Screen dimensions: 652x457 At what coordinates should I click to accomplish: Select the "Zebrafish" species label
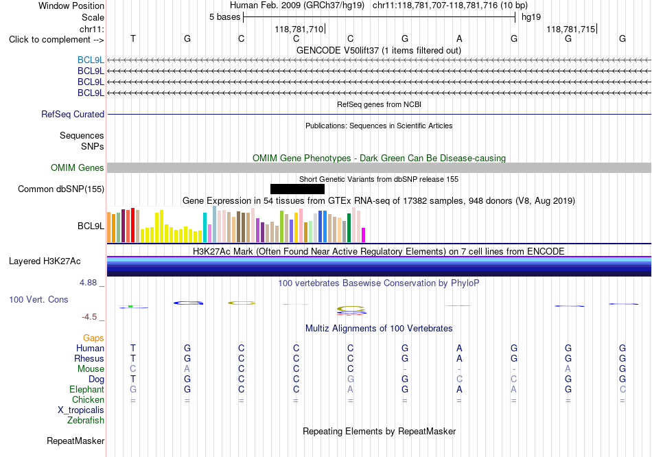86,421
